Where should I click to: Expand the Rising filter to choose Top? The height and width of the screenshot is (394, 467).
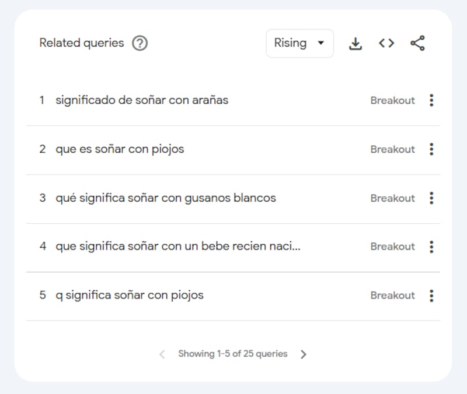pyautogui.click(x=299, y=43)
